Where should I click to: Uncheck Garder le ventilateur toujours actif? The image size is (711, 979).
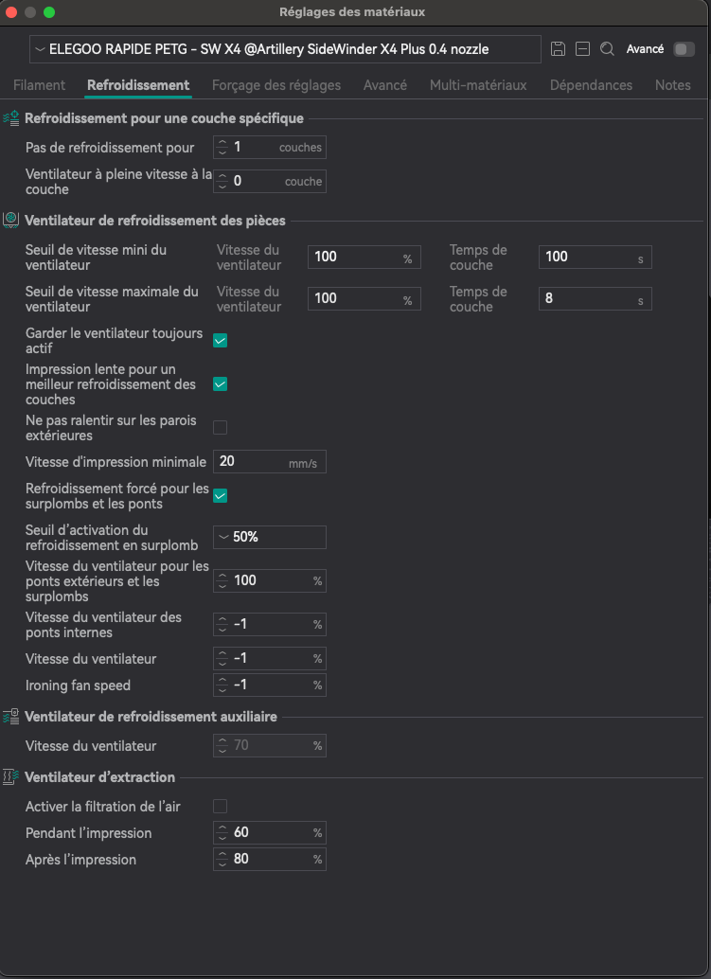tap(221, 341)
